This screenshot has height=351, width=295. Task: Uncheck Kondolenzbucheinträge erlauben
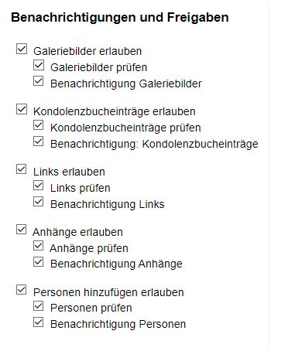[22, 109]
